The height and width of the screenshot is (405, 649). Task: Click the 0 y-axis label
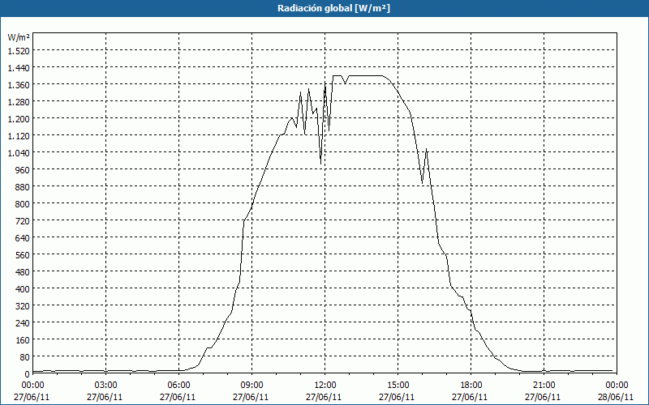click(28, 374)
